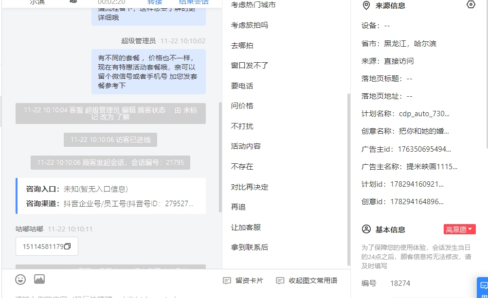Select quick phrase 不打扰
The width and height of the screenshot is (488, 298).
(x=242, y=126)
